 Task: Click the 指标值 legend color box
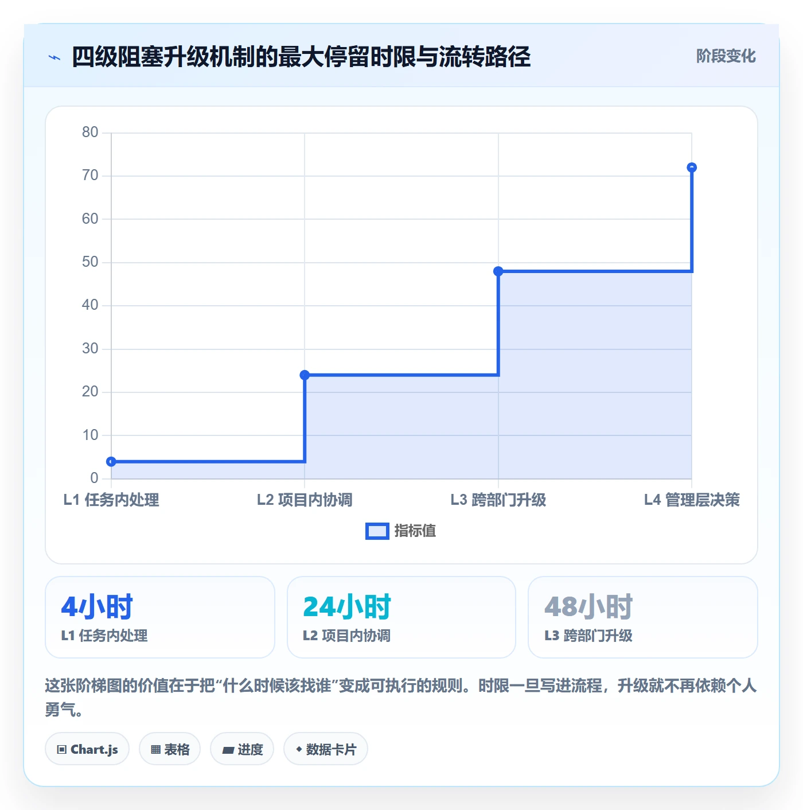(377, 531)
